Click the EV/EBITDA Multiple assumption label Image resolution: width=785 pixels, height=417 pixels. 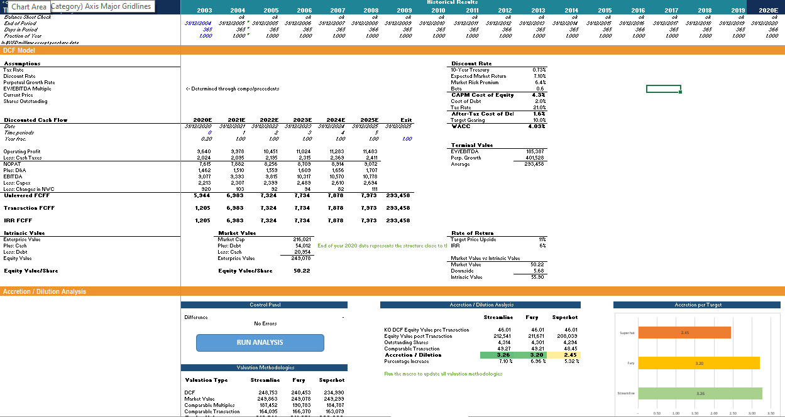[x=27, y=89]
